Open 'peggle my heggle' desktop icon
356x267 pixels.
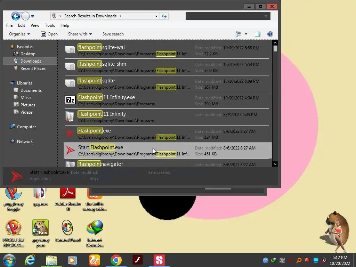pyautogui.click(x=14, y=200)
